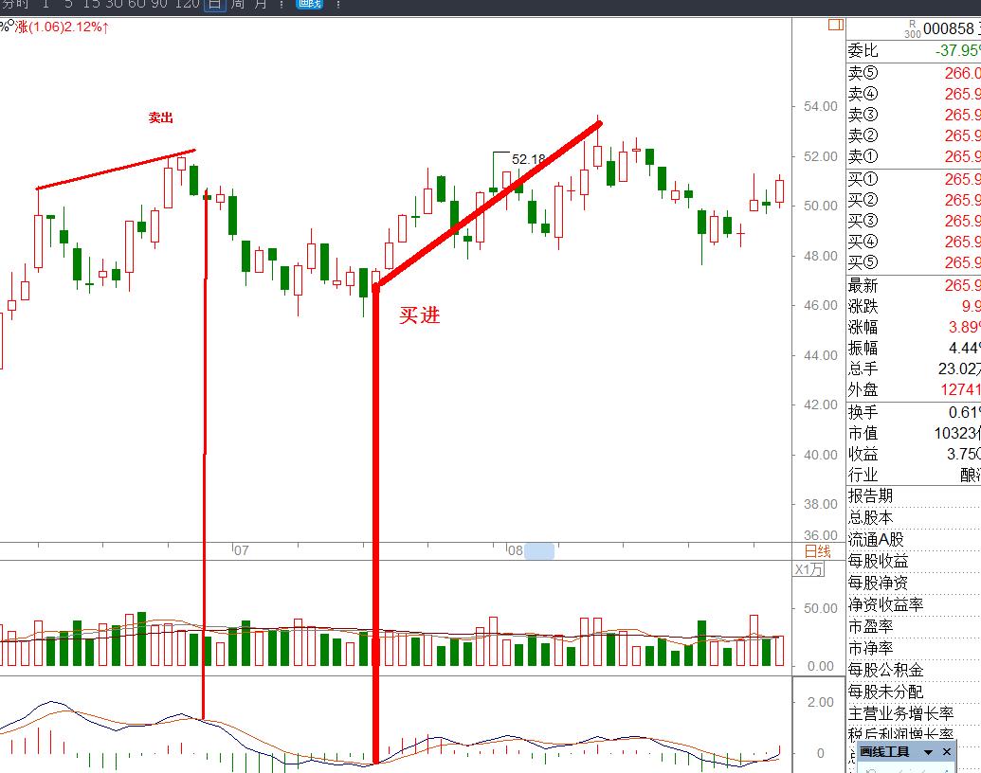Toggle the blue 画线 drawing button

(309, 4)
